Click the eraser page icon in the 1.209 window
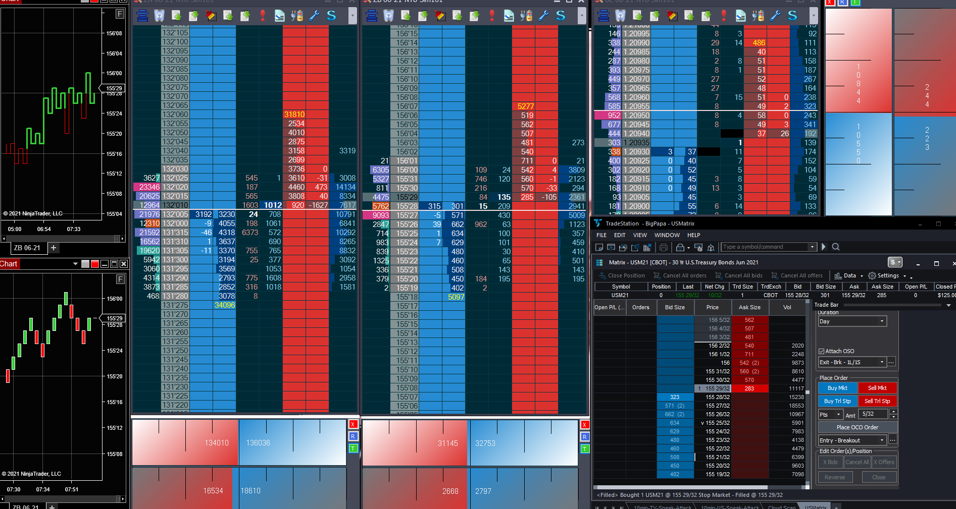The height and width of the screenshot is (509, 956). click(740, 16)
